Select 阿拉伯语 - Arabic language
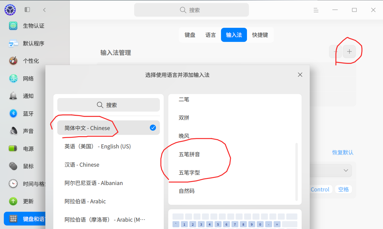Viewport: 383px width, 229px height. (x=108, y=201)
